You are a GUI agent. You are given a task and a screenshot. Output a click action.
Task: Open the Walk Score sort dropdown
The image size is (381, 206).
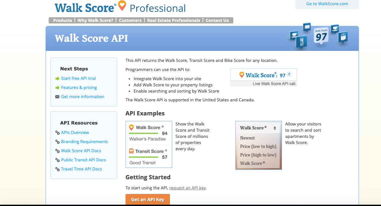click(x=258, y=128)
